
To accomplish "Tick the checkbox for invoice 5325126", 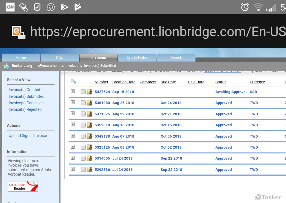I will 83,147.
